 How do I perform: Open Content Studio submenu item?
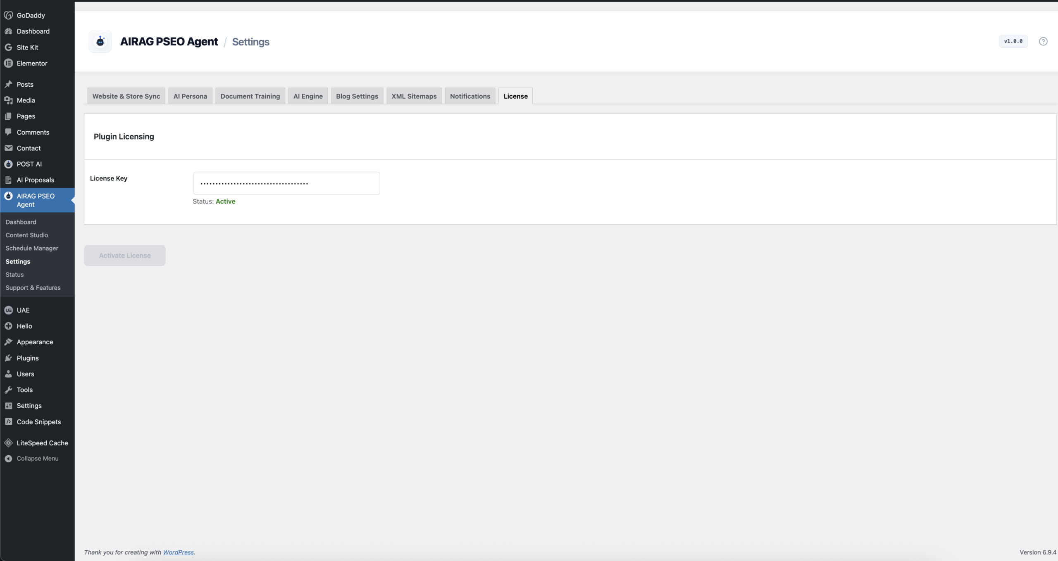coord(27,235)
